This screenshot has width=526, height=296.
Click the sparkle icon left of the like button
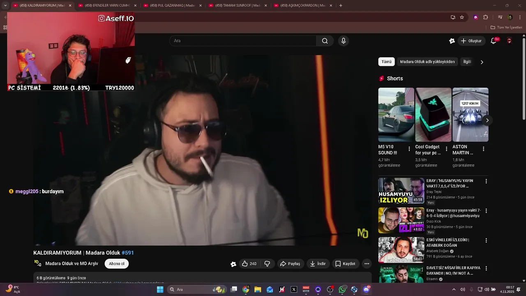coord(233,264)
